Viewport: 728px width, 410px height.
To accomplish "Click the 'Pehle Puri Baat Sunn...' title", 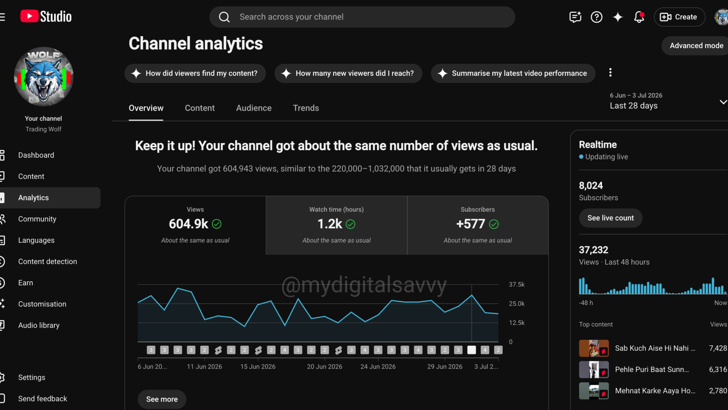I will (x=652, y=369).
